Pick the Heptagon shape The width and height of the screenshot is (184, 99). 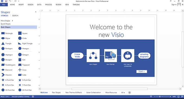tap(3, 55)
